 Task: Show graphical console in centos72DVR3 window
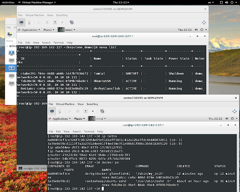[52, 111]
